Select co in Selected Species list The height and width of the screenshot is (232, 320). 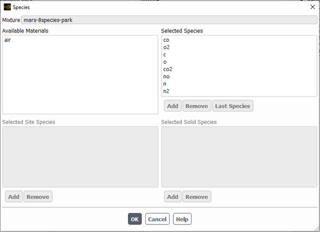(166, 40)
